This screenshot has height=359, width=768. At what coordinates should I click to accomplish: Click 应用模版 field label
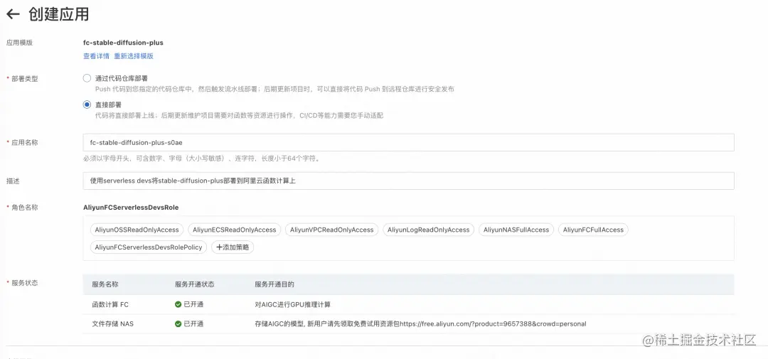click(x=20, y=43)
